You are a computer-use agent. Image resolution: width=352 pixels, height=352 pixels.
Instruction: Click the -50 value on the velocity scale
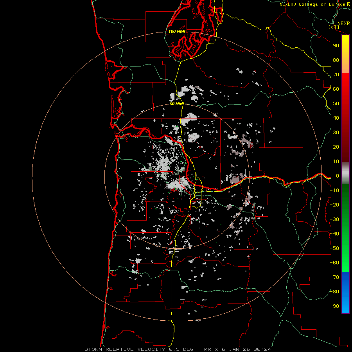tap(334, 248)
